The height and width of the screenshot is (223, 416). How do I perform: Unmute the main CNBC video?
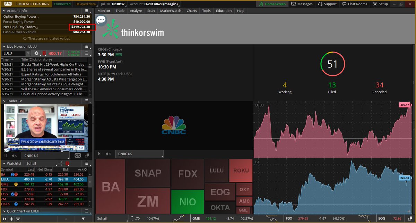coord(108,154)
